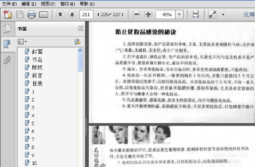Click the Save floppy disk icon

[20, 14]
